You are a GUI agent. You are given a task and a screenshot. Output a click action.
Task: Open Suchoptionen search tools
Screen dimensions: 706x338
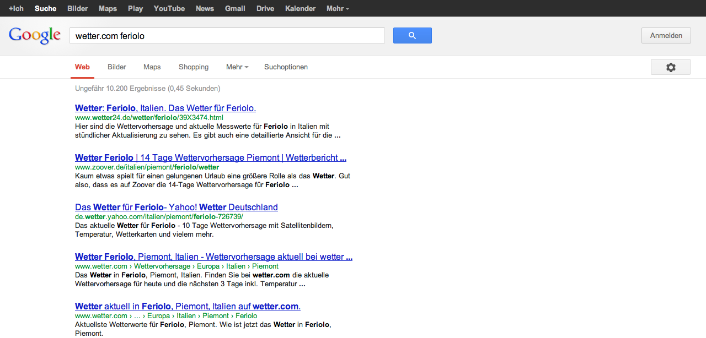286,67
